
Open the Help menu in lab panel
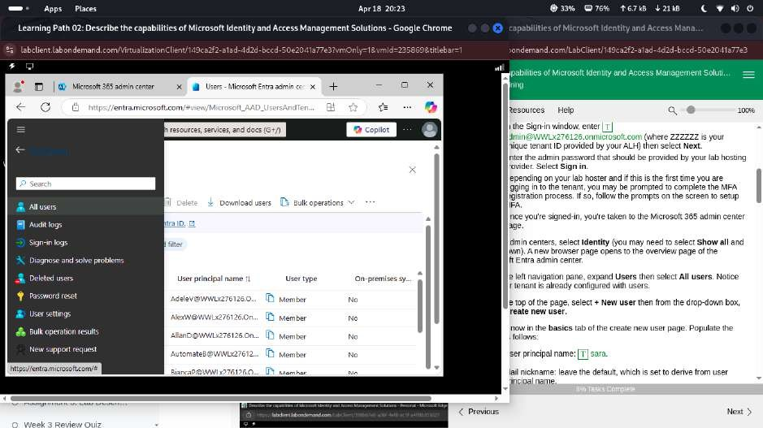[x=566, y=110]
